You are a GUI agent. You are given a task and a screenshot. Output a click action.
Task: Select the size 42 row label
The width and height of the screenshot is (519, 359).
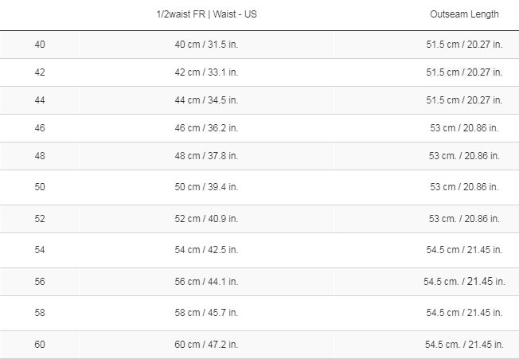pyautogui.click(x=40, y=72)
